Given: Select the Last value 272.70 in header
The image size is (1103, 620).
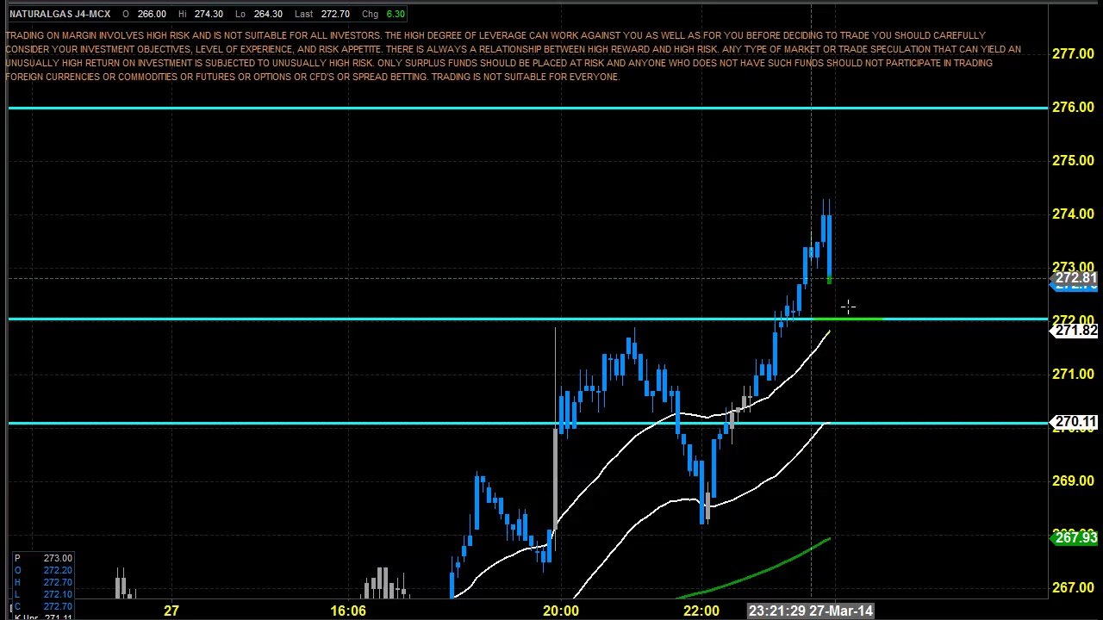Looking at the screenshot, I should click(x=334, y=14).
